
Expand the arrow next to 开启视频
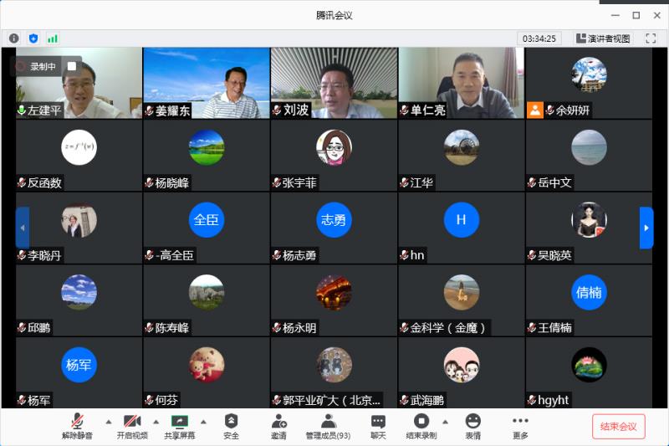(156, 421)
